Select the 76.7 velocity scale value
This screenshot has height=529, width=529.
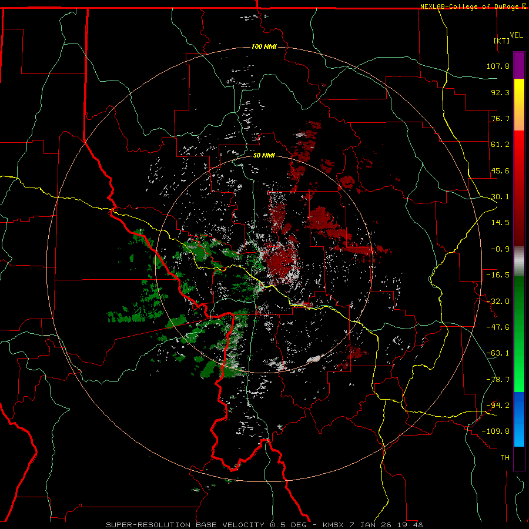point(500,118)
